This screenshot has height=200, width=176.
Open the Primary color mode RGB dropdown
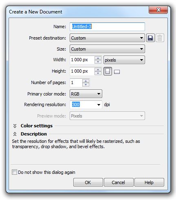click(x=86, y=94)
